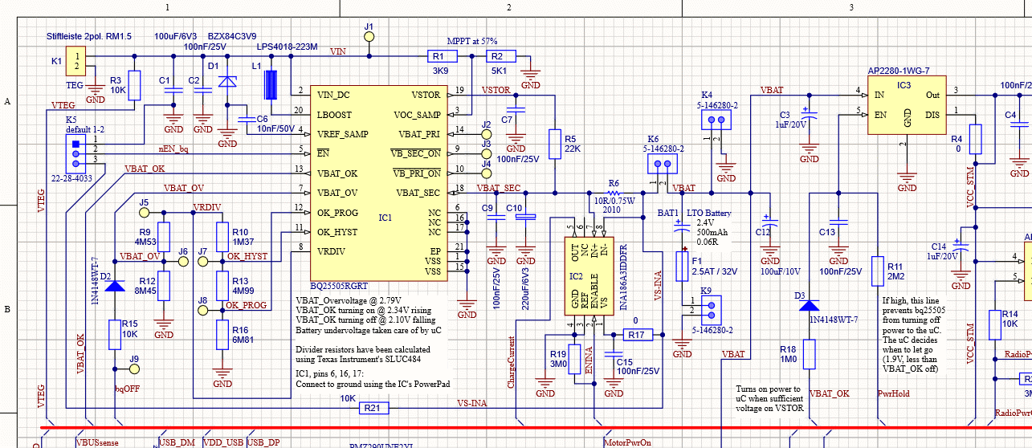
Task: Click the 'BZX84C3V9' part label
Action: tap(232, 37)
